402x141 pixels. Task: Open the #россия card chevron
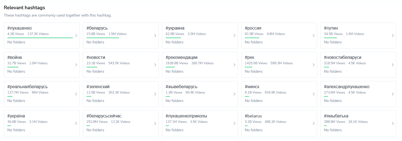tap(314, 36)
